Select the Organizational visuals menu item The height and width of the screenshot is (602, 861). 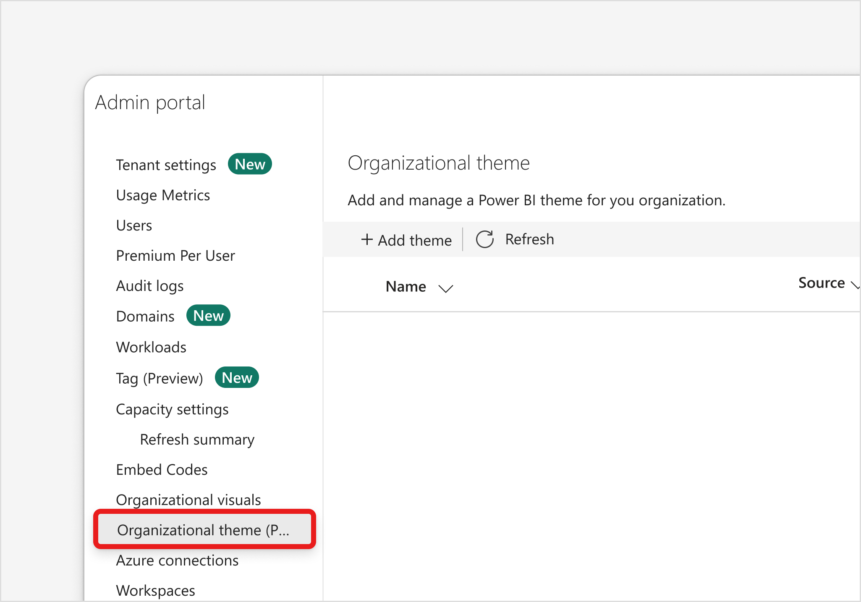(188, 500)
